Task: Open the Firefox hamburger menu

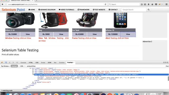Action: (167, 4)
